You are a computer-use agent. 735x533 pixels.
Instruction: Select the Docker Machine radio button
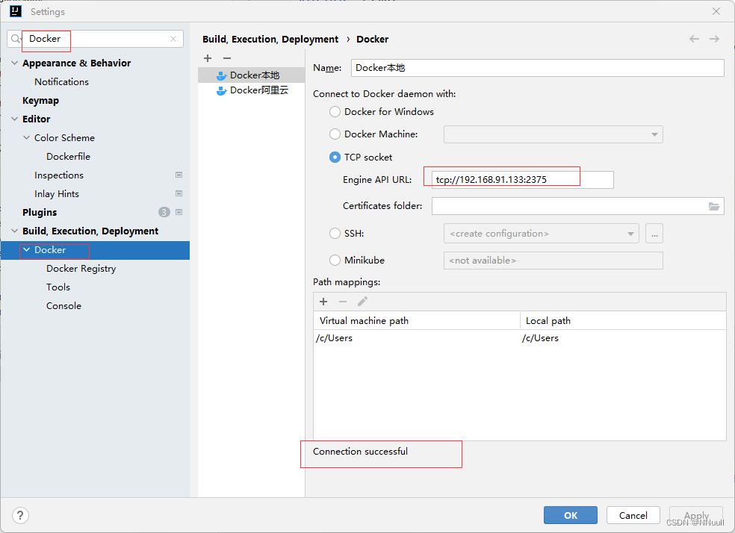coord(335,134)
